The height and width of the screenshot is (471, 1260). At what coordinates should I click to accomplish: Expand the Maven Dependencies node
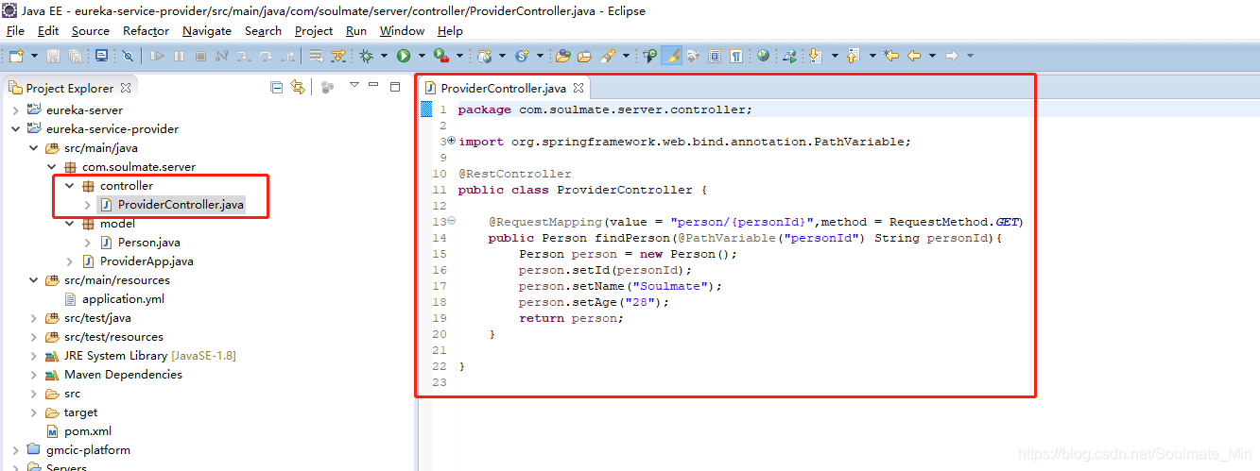tap(33, 375)
